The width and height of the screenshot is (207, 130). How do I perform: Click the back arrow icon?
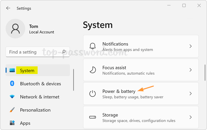8,8
